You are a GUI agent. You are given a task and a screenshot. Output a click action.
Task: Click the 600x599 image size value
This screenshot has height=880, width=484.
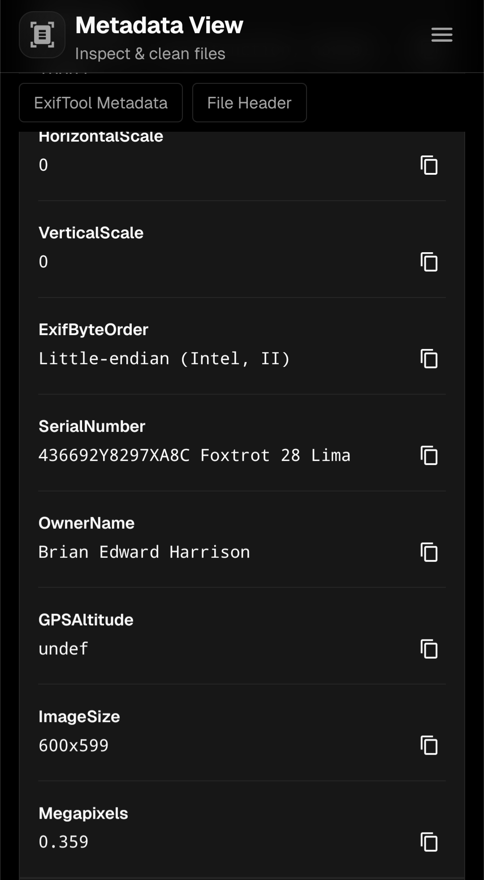point(73,746)
